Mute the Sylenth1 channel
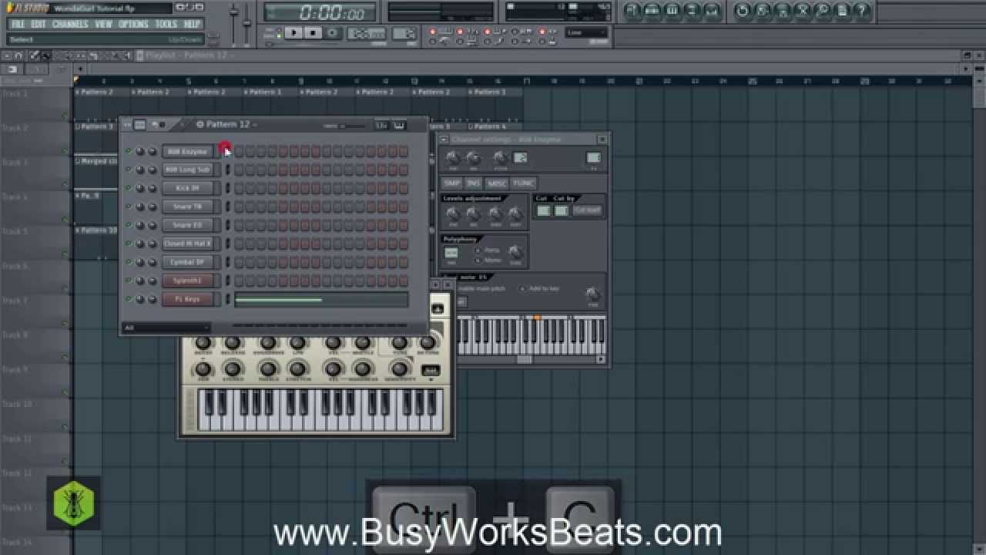Viewport: 986px width, 555px height. pyautogui.click(x=129, y=281)
